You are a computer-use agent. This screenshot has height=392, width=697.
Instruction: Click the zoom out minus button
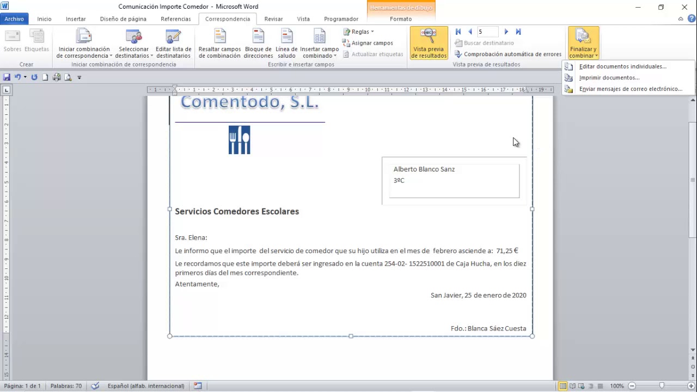coord(632,386)
